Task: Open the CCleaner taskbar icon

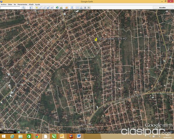Action: point(71,136)
